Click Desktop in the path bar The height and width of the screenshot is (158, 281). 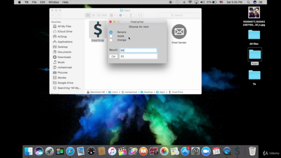[x=146, y=92]
